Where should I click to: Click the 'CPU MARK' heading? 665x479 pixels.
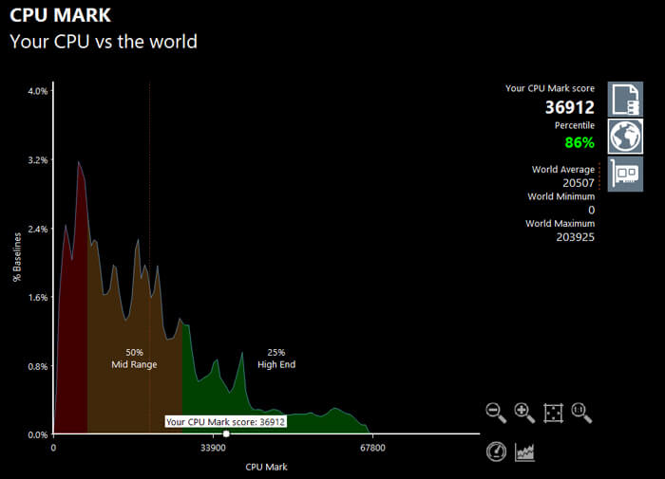click(x=60, y=15)
